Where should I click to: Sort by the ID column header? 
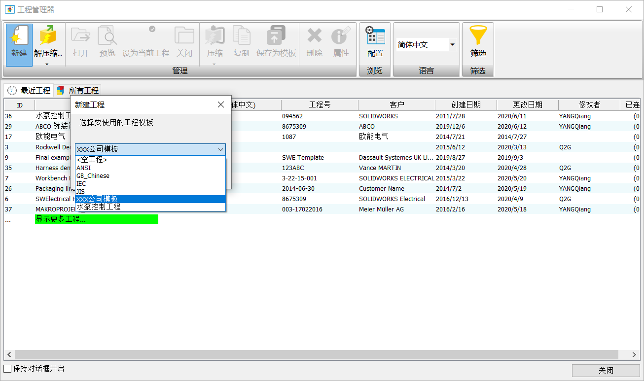pos(20,105)
